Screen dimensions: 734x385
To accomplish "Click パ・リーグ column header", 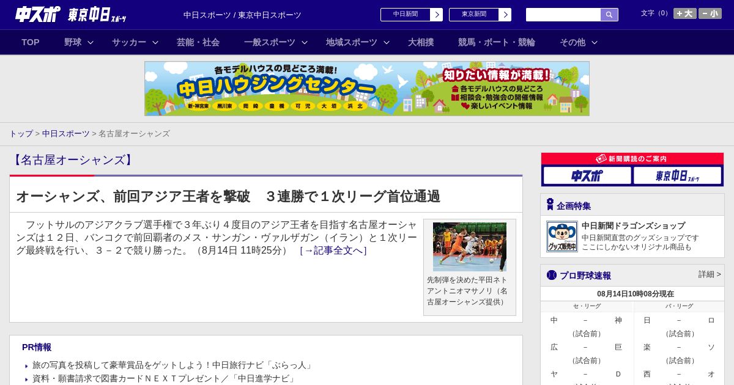I will click(680, 306).
